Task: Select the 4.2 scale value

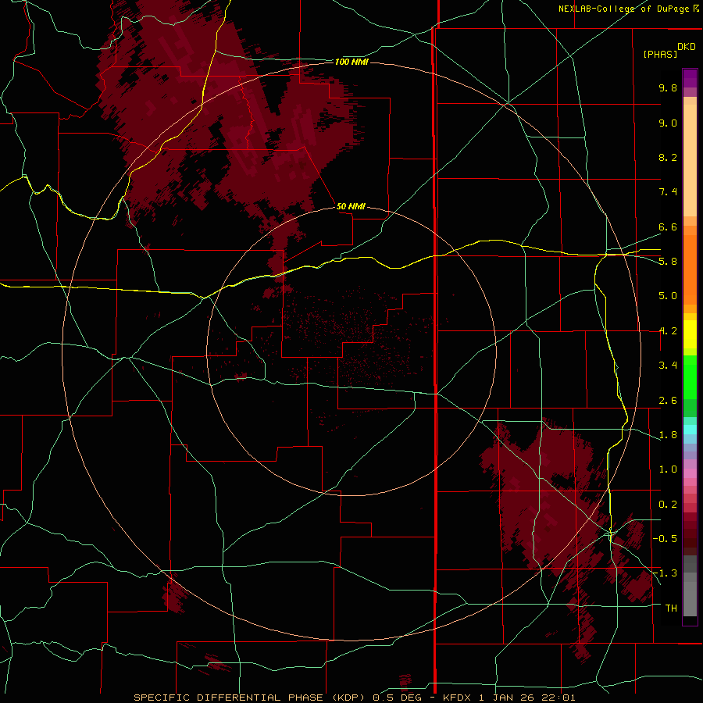Action: [x=668, y=331]
